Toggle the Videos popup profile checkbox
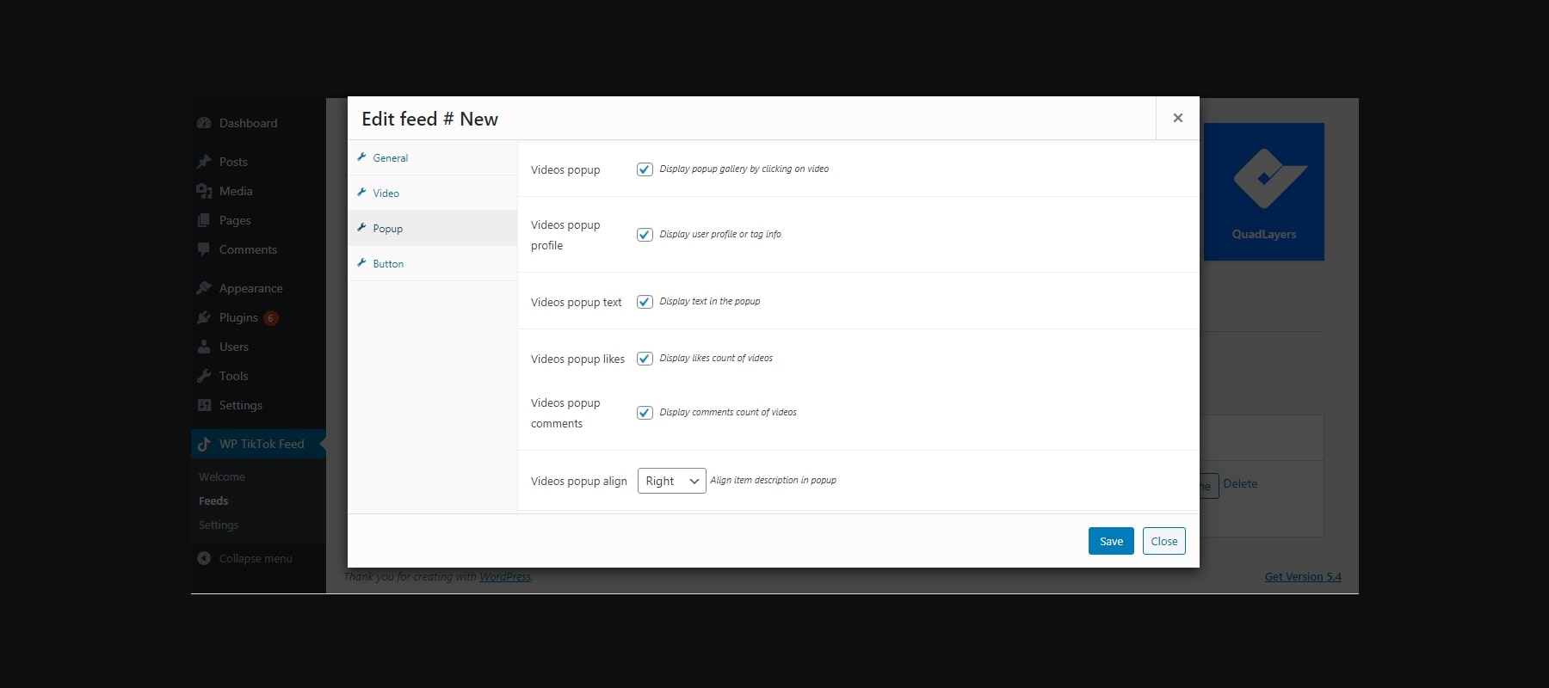 (x=645, y=235)
